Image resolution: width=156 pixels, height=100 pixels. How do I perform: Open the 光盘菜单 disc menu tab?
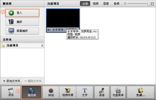coord(118,92)
